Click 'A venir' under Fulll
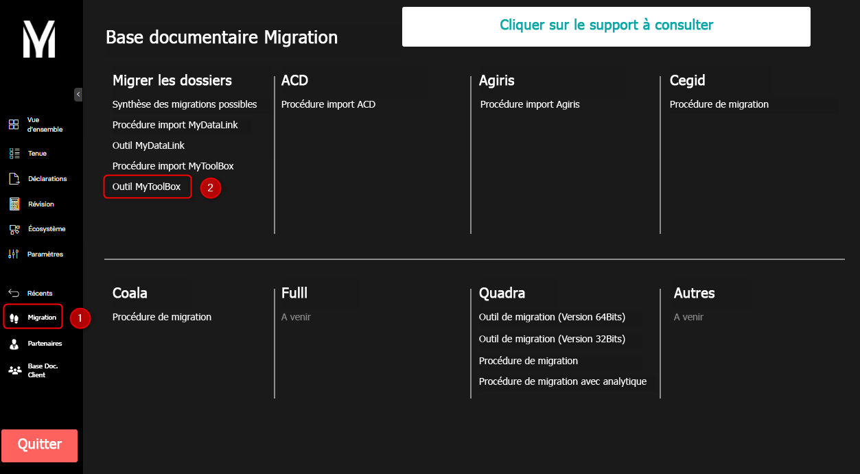The image size is (860, 474). click(x=296, y=317)
